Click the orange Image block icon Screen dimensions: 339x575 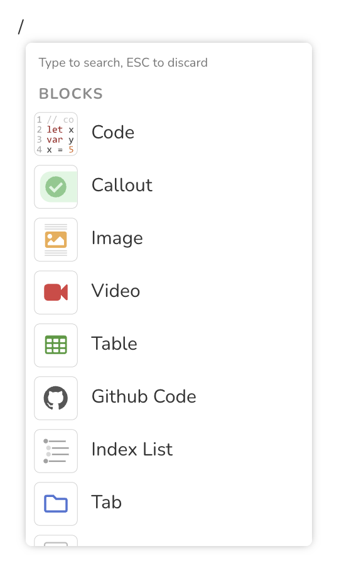[x=56, y=240]
